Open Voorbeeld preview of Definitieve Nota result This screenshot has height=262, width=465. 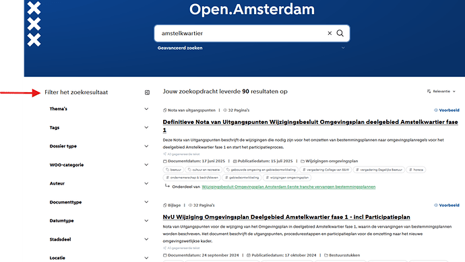447,110
